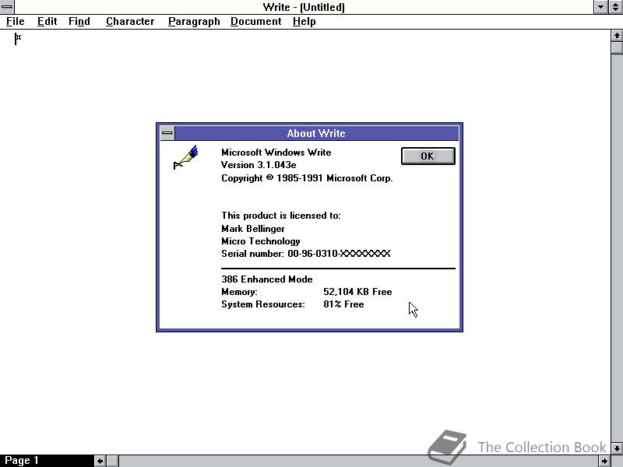Click the vertical scrollbar thumb
623x467 pixels.
click(617, 47)
